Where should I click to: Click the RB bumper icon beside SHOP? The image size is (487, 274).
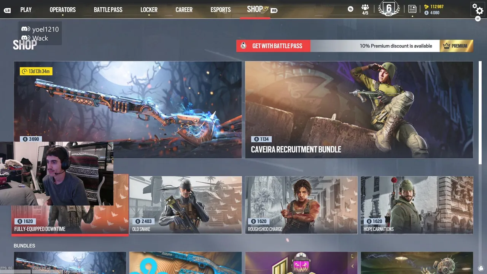pyautogui.click(x=274, y=10)
